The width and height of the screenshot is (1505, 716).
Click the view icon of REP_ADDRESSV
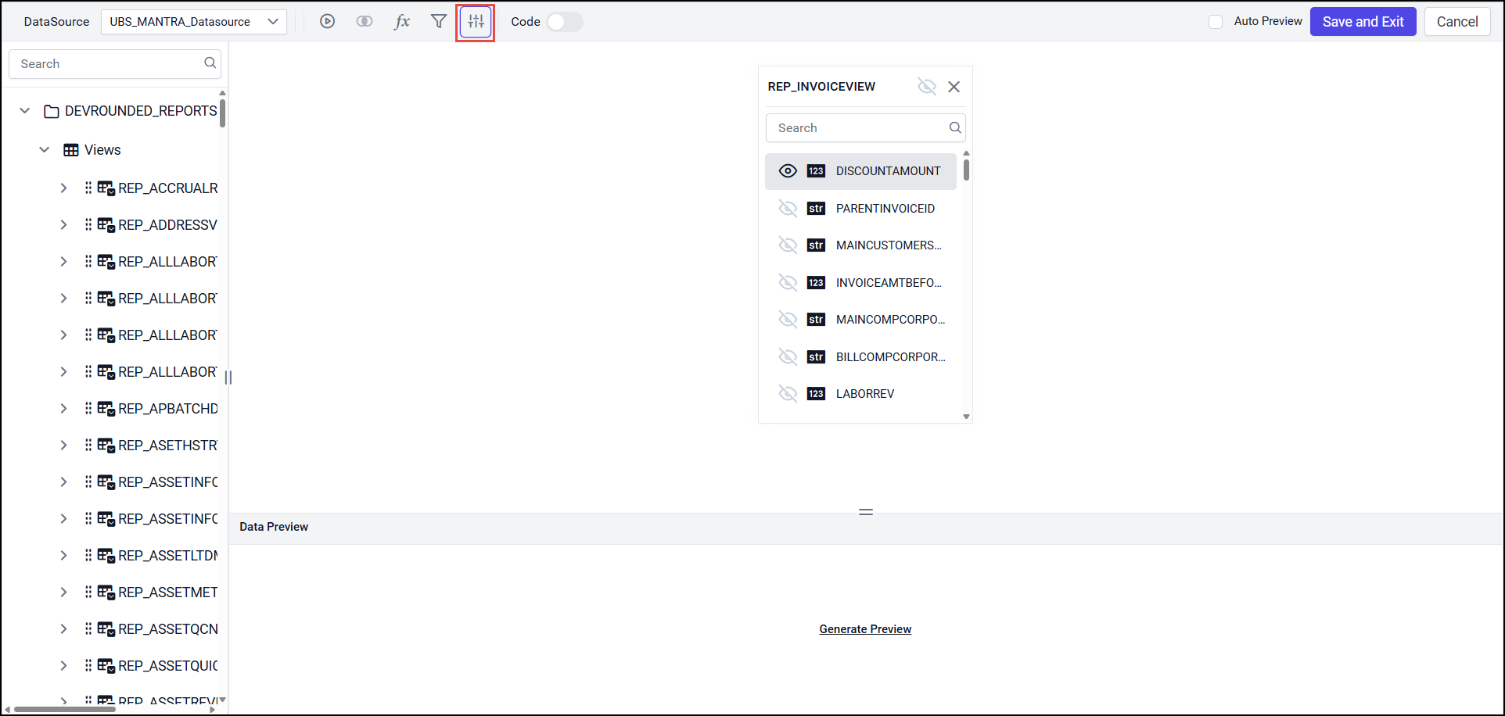pyautogui.click(x=106, y=225)
